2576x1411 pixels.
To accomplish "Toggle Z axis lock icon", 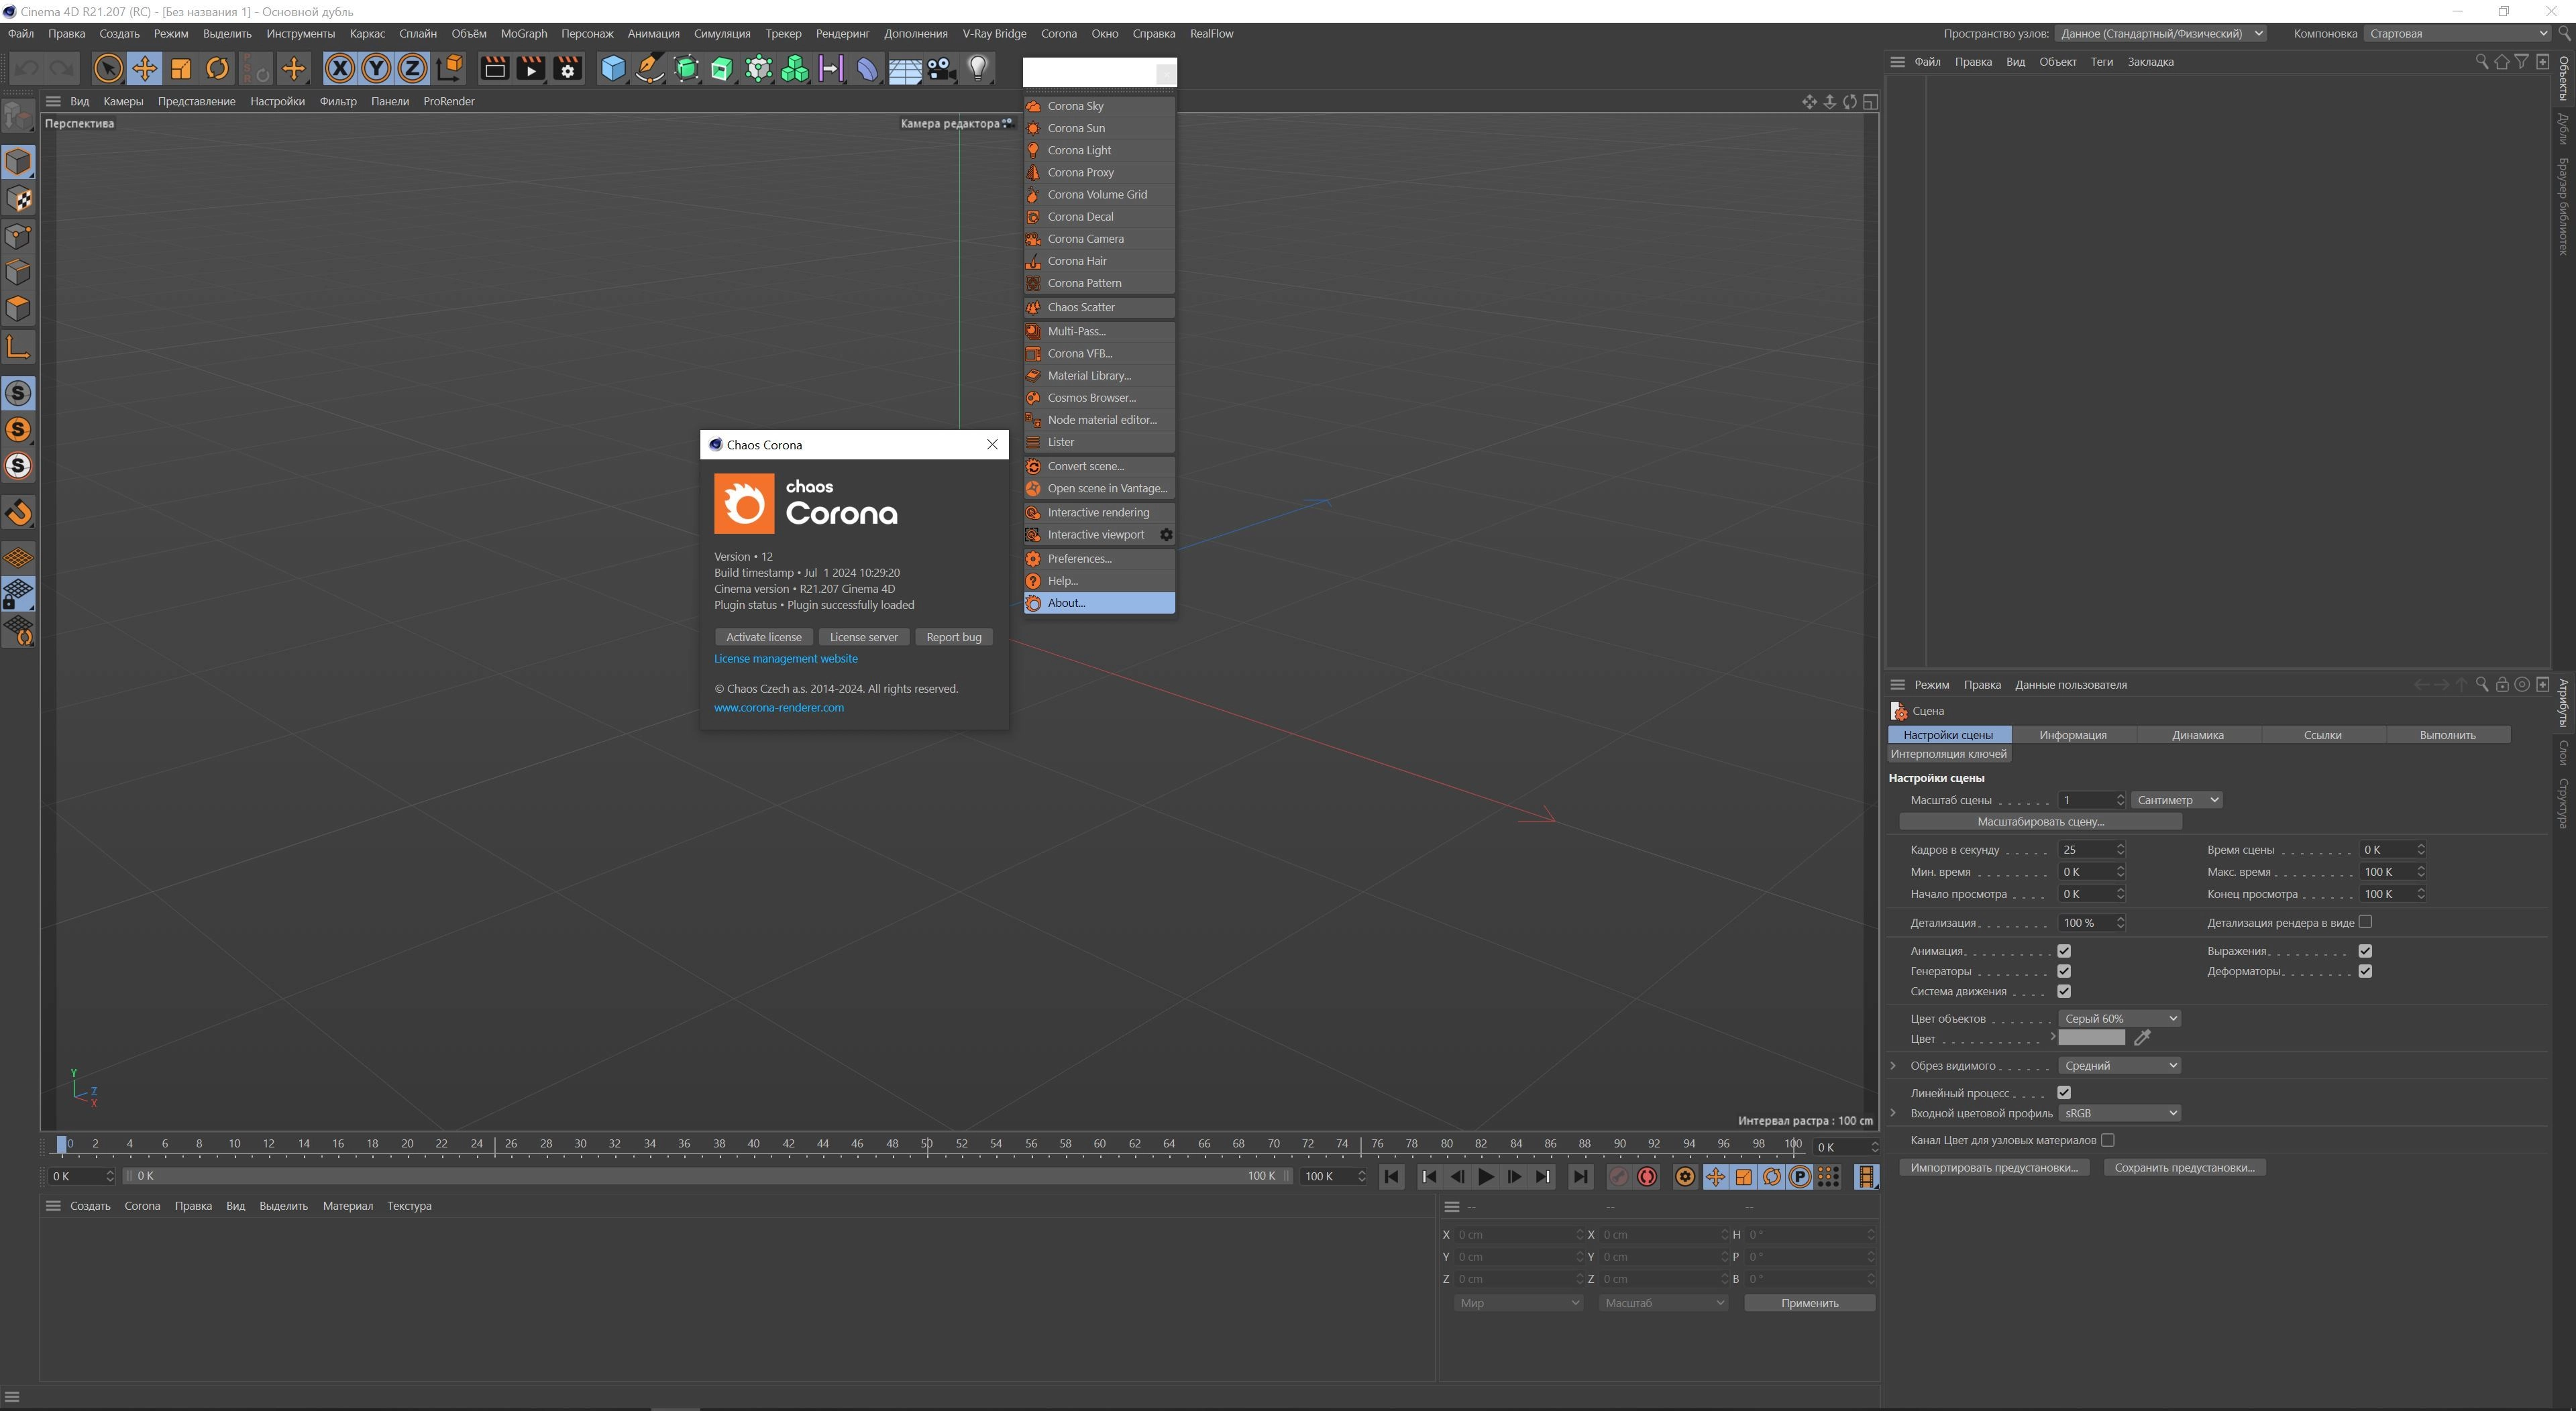I will pyautogui.click(x=412, y=69).
